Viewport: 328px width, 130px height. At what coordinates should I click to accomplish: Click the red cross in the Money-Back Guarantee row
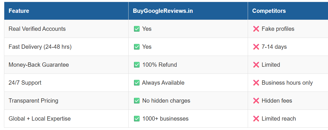point(256,65)
